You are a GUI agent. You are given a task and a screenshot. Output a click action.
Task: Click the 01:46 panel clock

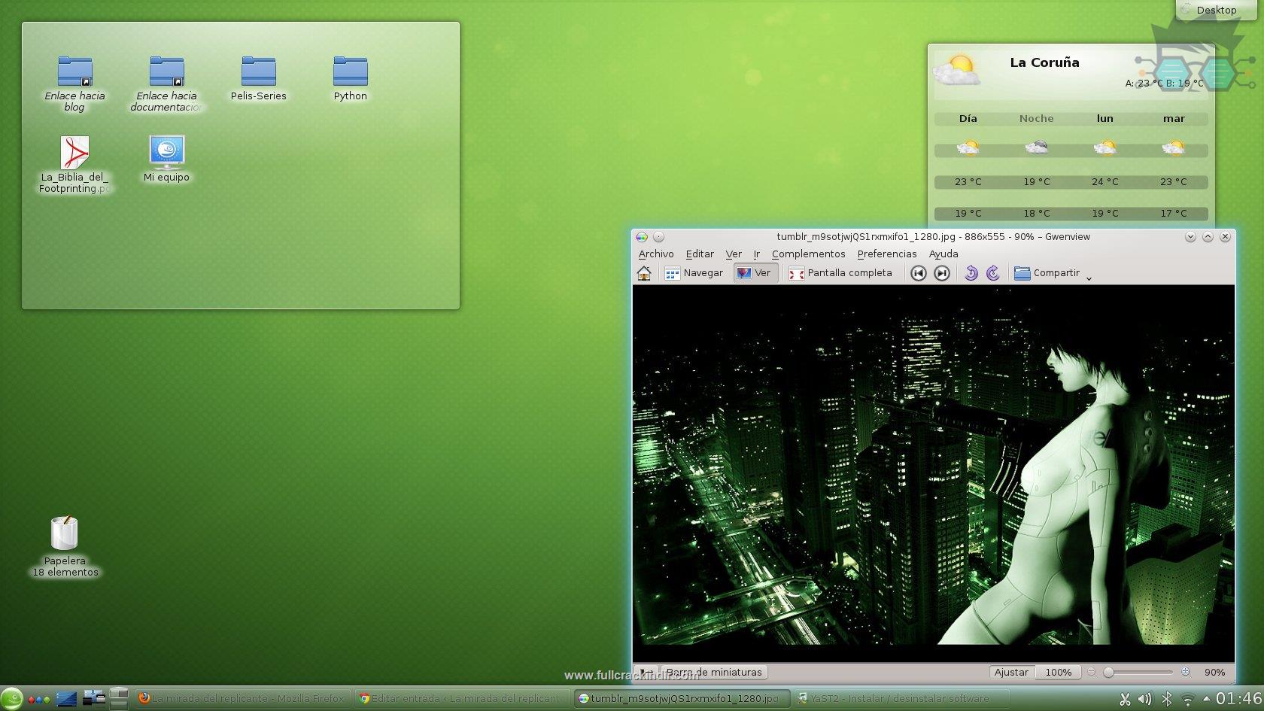[1238, 699]
